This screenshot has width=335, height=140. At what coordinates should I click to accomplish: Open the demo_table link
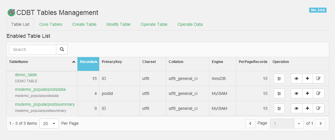pyautogui.click(x=26, y=75)
